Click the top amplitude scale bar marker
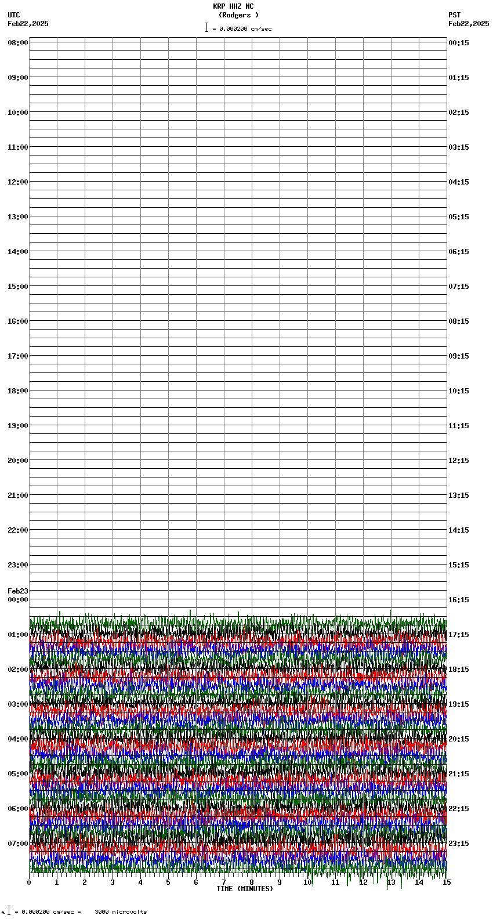The width and height of the screenshot is (493, 919). (206, 27)
